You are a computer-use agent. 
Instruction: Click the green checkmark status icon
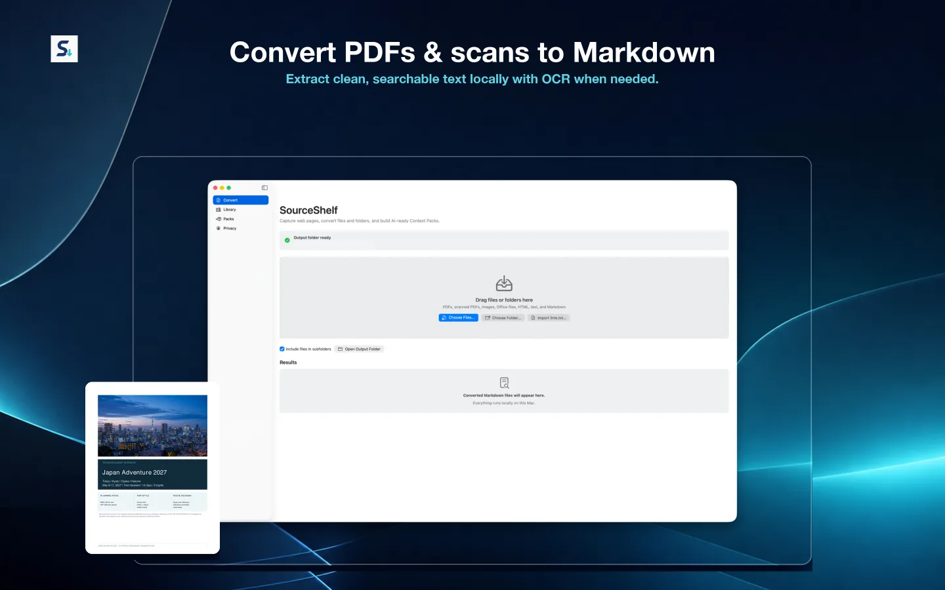point(287,240)
